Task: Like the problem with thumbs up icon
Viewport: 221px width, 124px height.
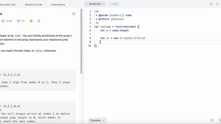Action: click(3, 21)
